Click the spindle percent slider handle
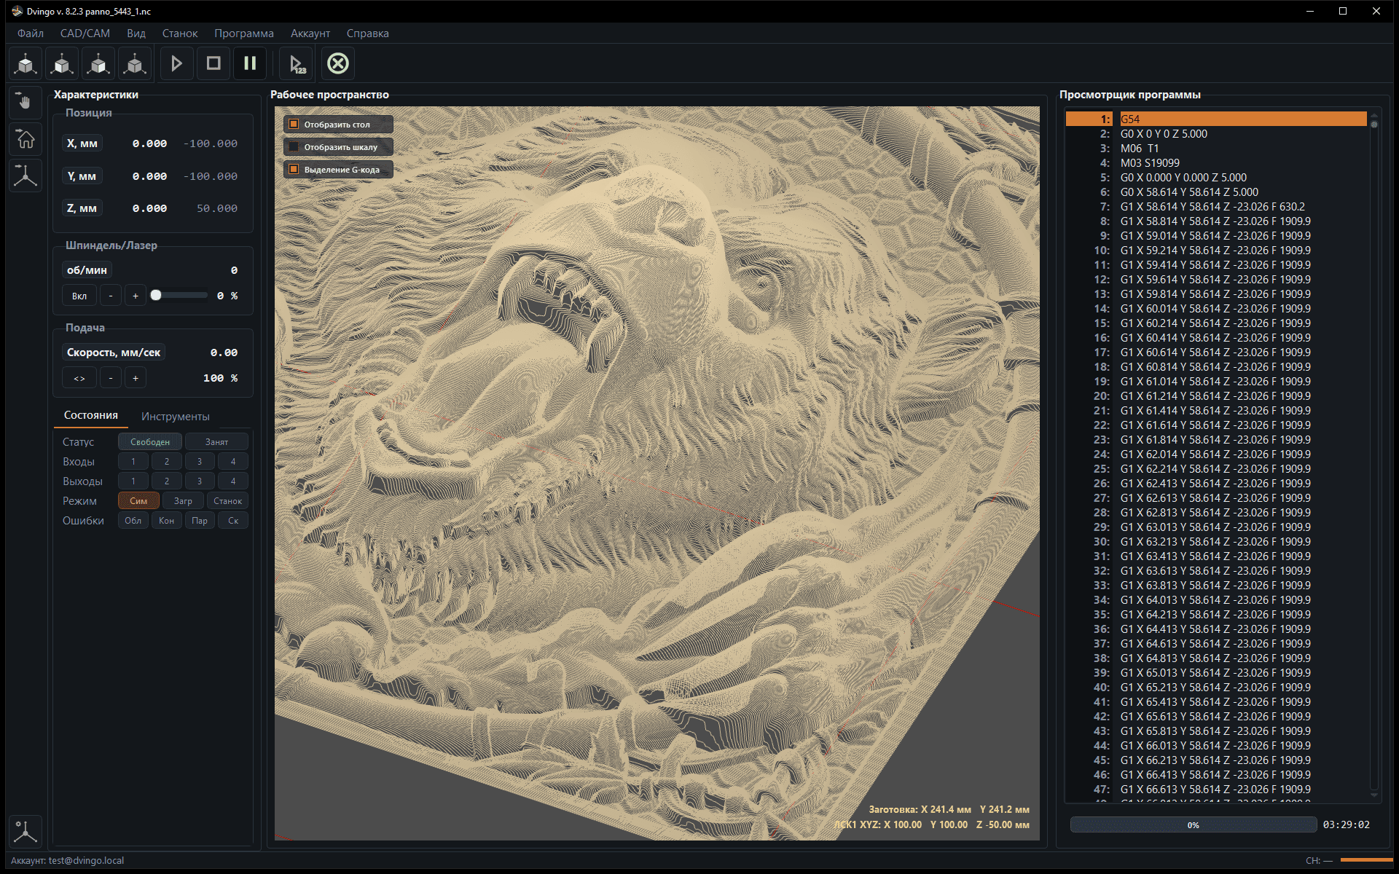Viewport: 1399px width, 874px height. (156, 295)
